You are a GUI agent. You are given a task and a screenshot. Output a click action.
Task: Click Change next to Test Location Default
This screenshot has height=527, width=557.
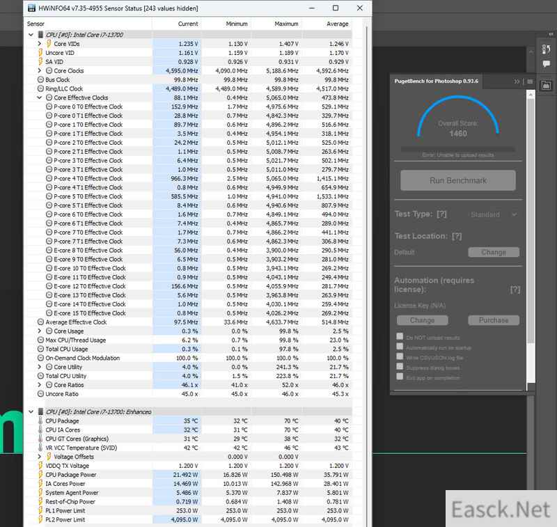(x=494, y=252)
